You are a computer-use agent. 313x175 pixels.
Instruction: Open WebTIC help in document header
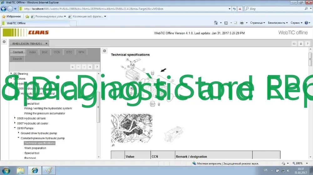coord(308,44)
